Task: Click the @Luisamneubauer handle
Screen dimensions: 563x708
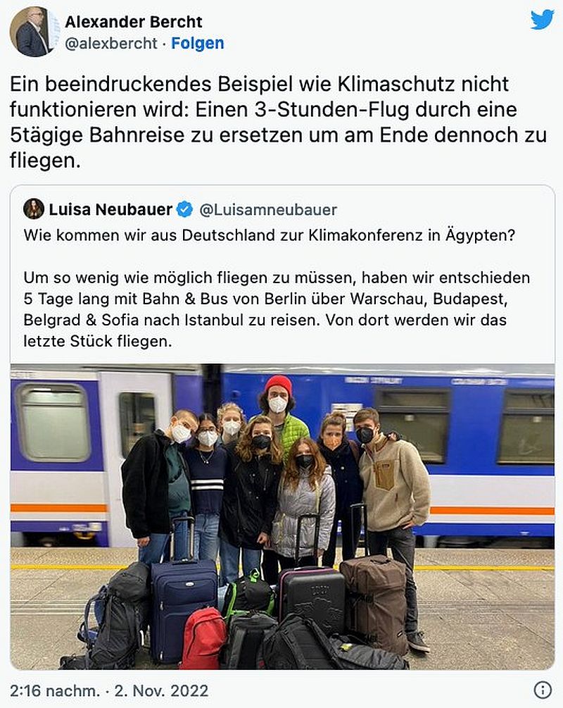Action: click(268, 209)
